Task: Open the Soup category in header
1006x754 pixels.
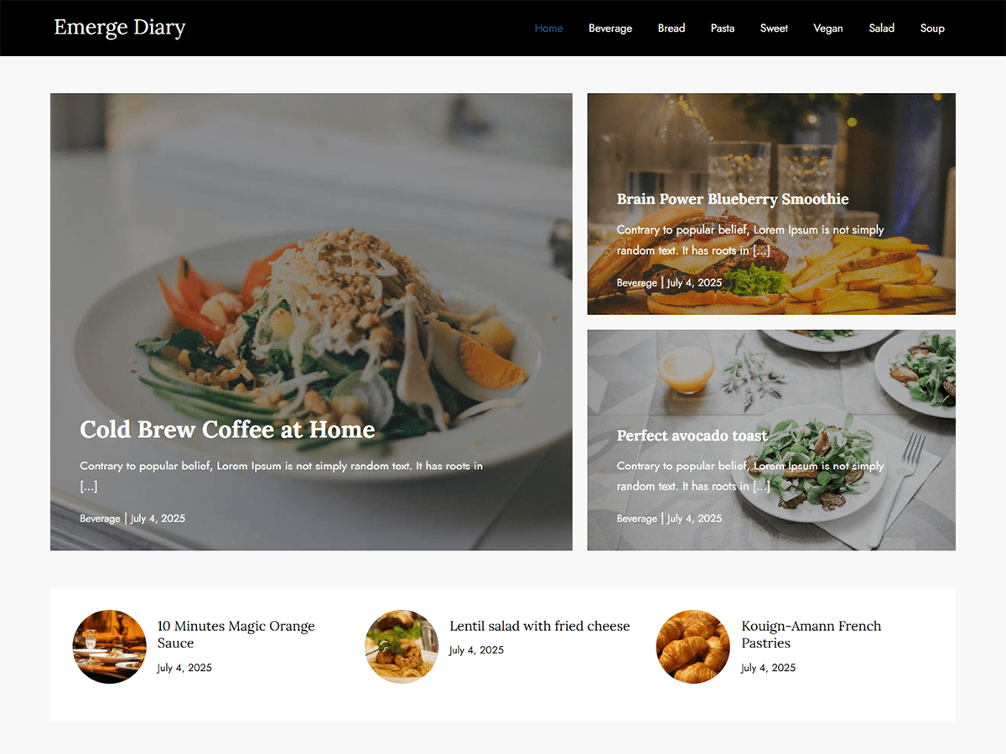Action: coord(932,28)
